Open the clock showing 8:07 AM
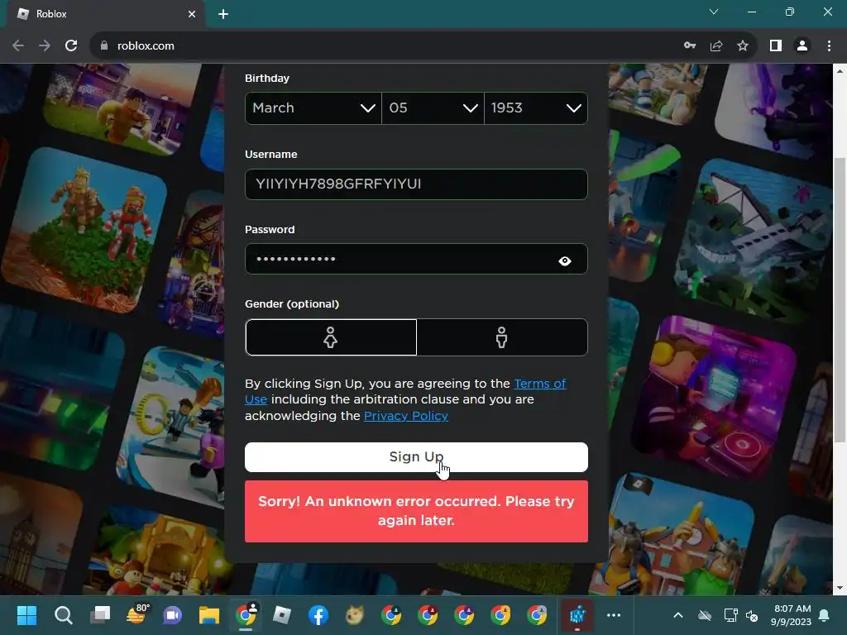847x635 pixels. tap(792, 615)
